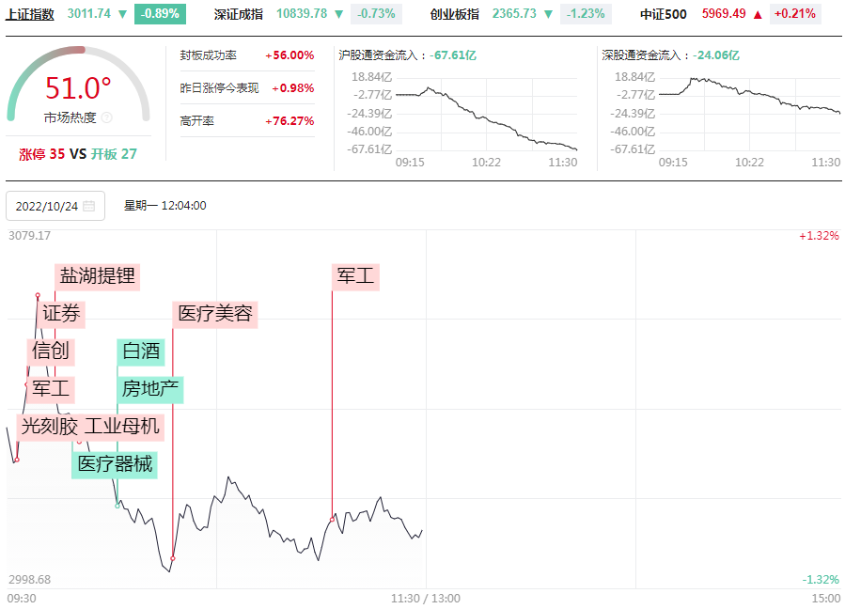The height and width of the screenshot is (609, 845).
Task: Open the calendar icon in date field
Action: pos(88,206)
